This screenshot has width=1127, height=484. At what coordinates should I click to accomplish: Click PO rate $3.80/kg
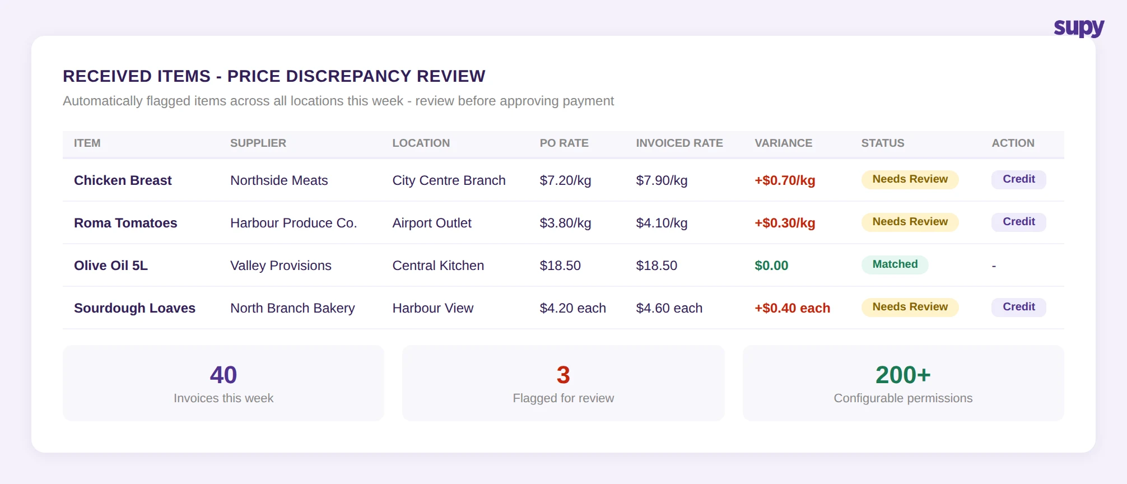pyautogui.click(x=565, y=223)
